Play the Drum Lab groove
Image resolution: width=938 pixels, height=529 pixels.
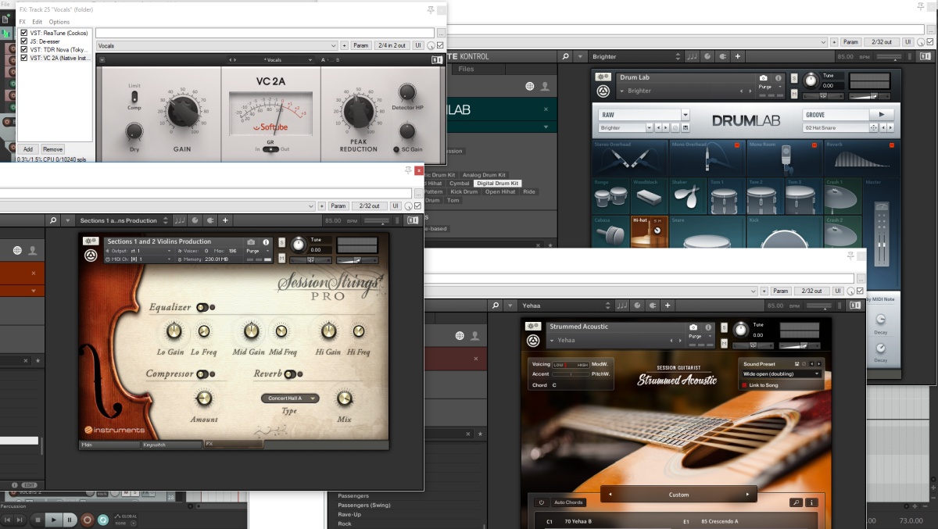click(882, 114)
